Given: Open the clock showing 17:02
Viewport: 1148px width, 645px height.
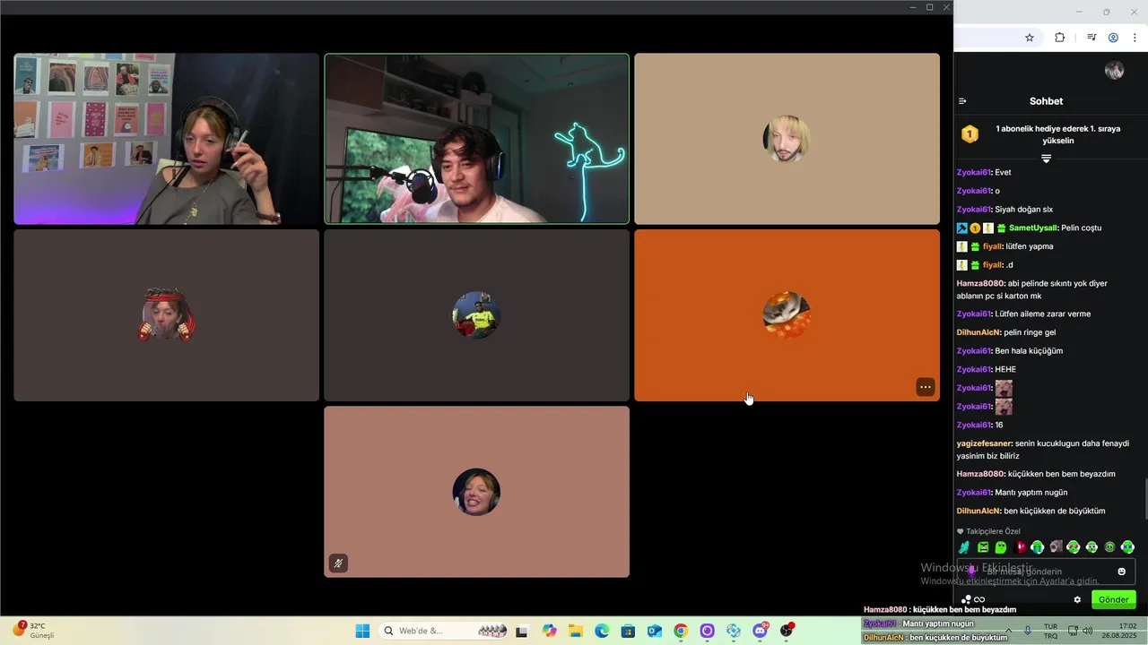Looking at the screenshot, I should click(1119, 631).
